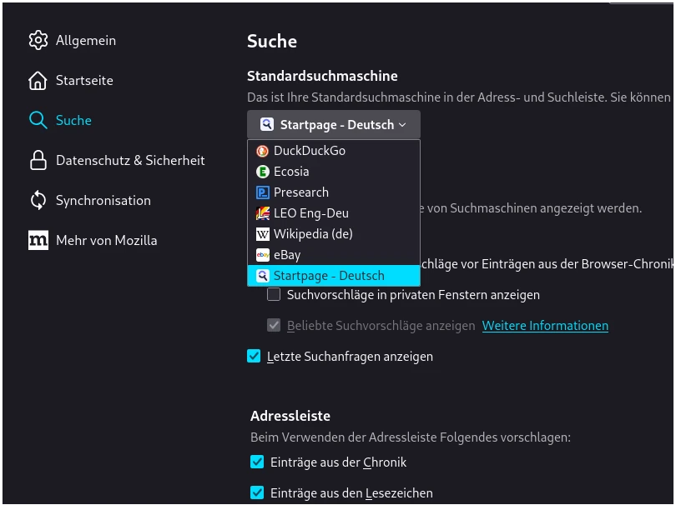Select Startpage - Deutsch as default engine
This screenshot has width=676, height=510.
[329, 276]
